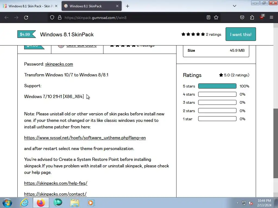Click the 5 stars rating bar
Image resolution: width=278 pixels, height=208 pixels.
(x=217, y=86)
